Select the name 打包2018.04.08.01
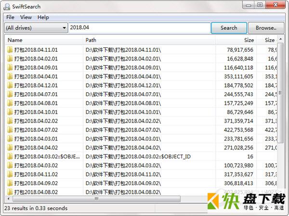Viewport: 289px width, 216px height. coord(36,103)
